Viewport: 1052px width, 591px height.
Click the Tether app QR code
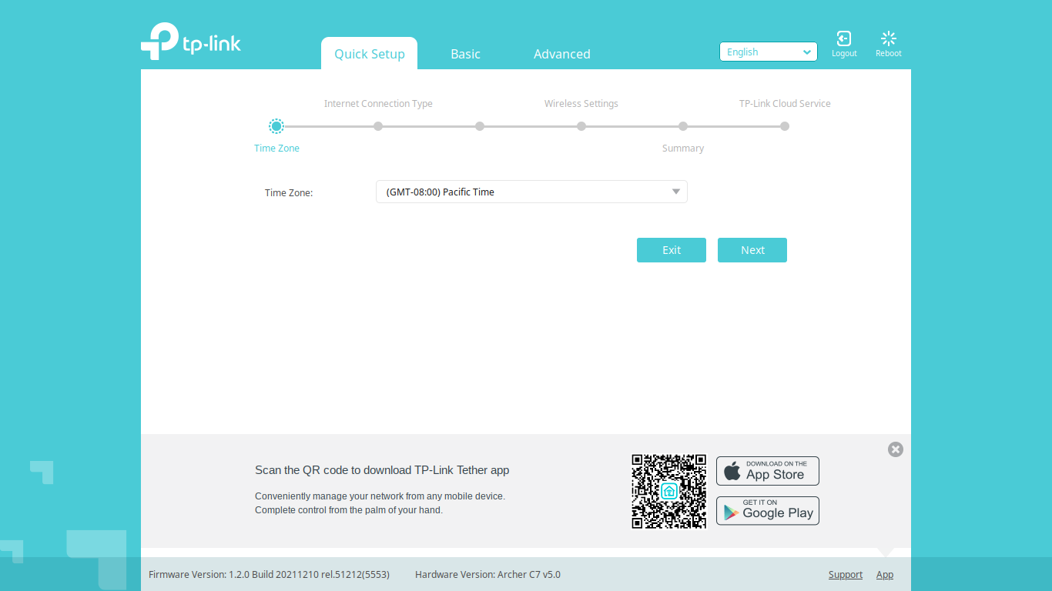pyautogui.click(x=669, y=491)
